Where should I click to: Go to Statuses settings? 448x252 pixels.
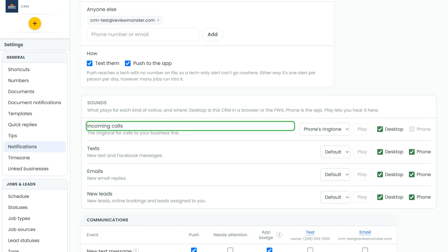35,207
